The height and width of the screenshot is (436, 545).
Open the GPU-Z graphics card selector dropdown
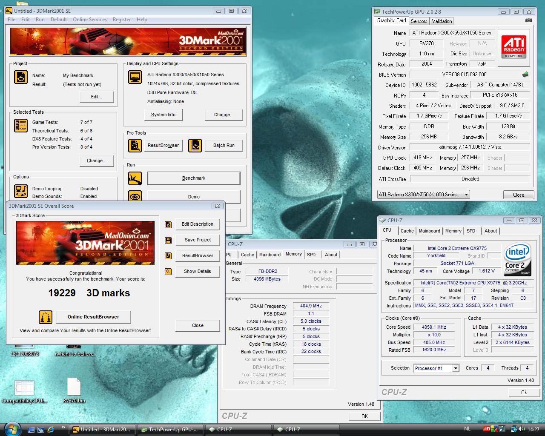click(x=423, y=195)
